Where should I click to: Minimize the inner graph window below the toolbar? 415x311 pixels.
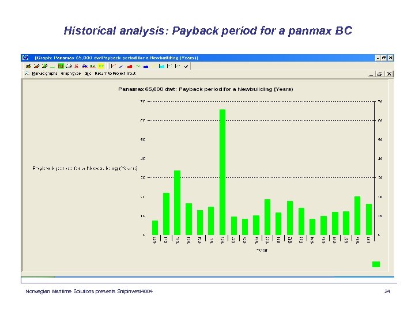(x=371, y=74)
